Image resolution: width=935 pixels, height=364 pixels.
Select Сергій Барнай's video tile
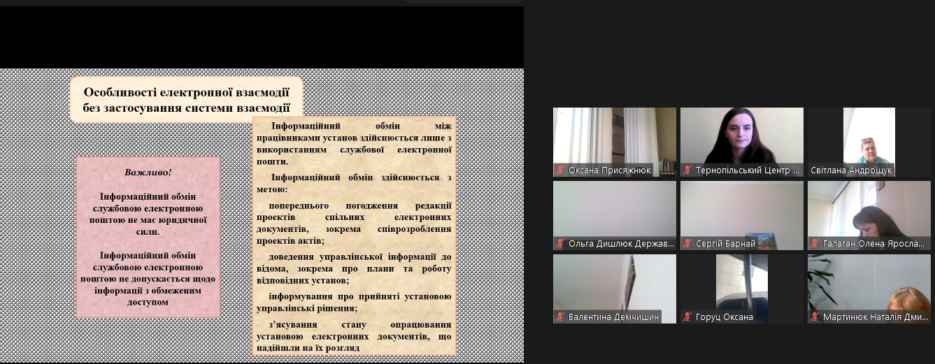click(742, 215)
